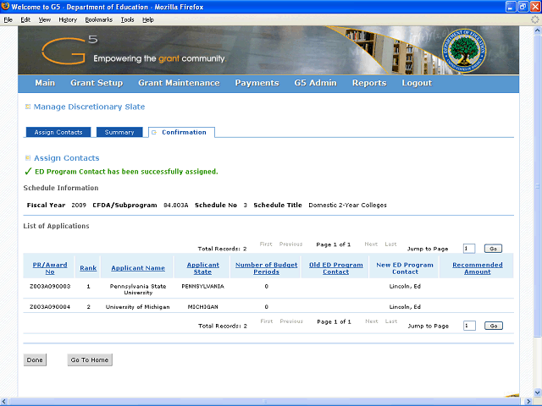This screenshot has height=406, width=542.
Task: Switch to the Assign Contacts tab
Action: [x=58, y=133]
